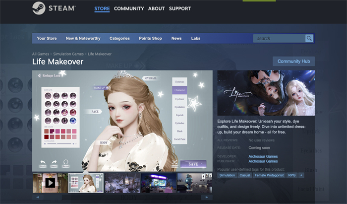Click Next redo arrow in game screenshot
The height and width of the screenshot is (204, 347).
tap(54, 164)
